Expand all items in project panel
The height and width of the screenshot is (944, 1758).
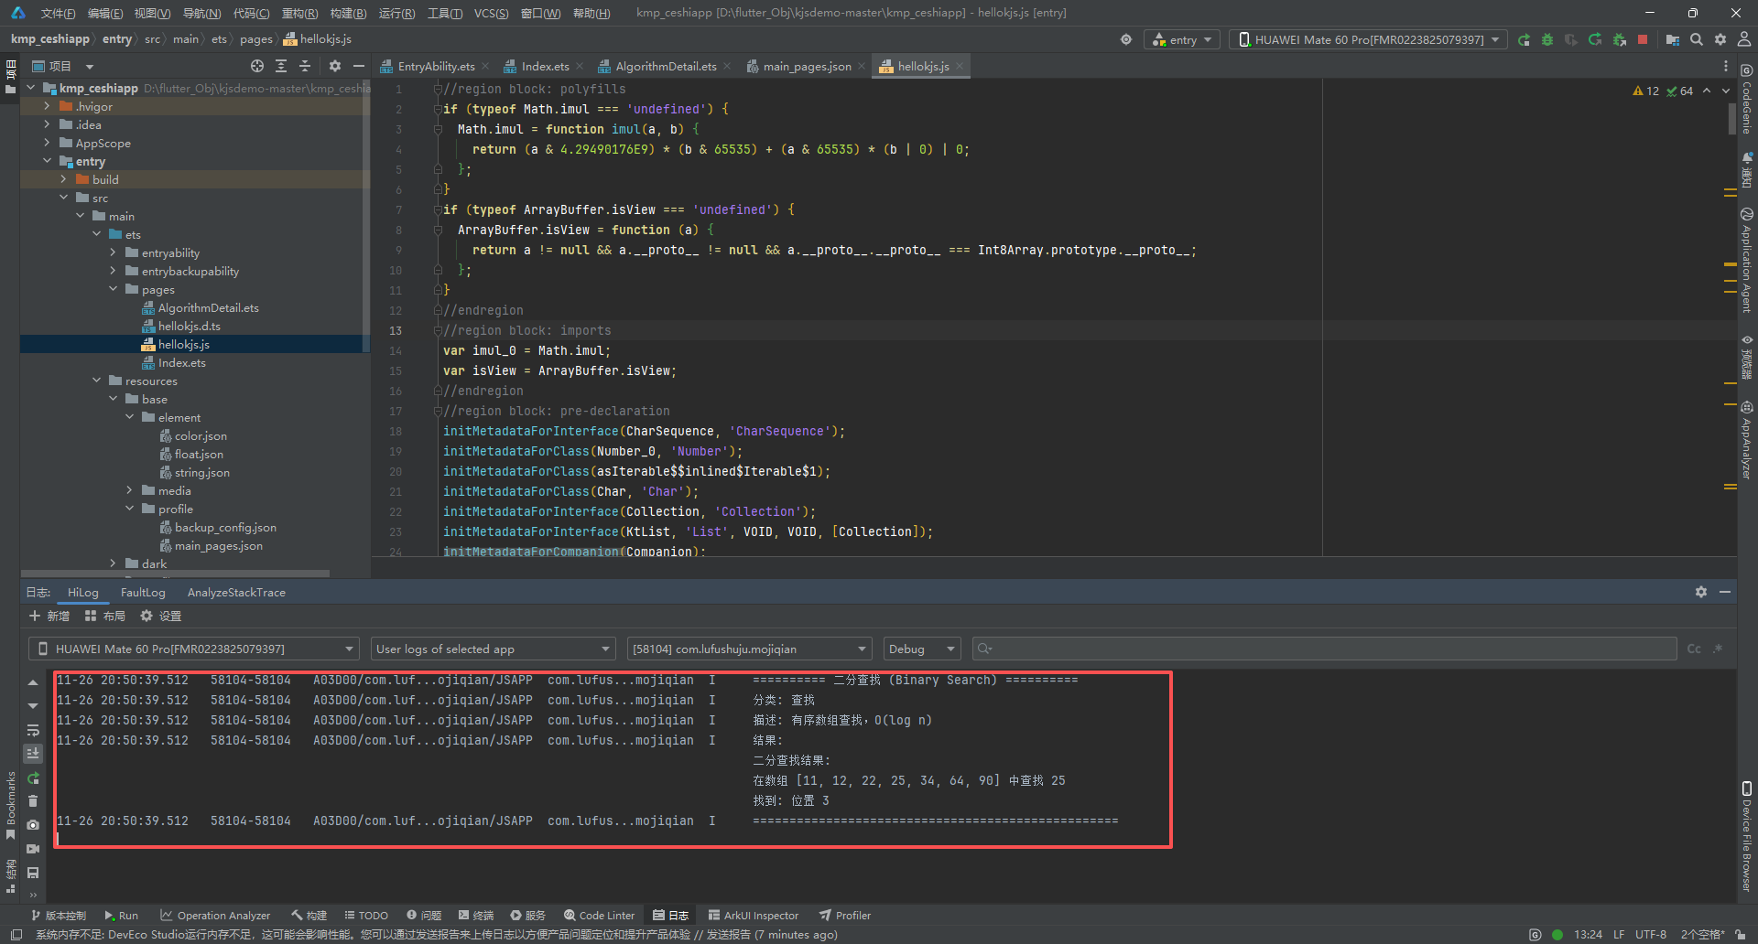281,66
